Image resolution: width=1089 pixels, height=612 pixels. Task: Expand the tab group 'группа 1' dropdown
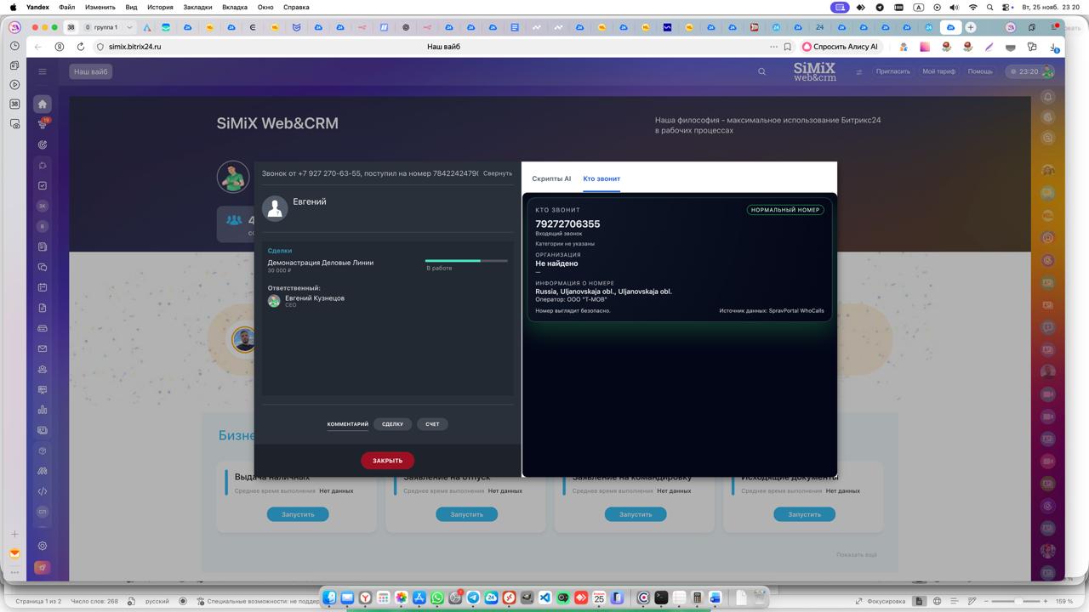(129, 27)
